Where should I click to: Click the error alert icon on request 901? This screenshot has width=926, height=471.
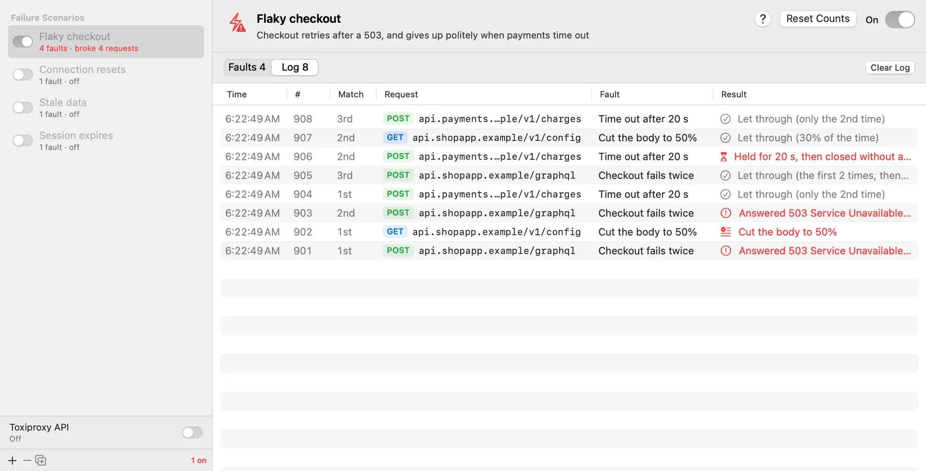726,251
